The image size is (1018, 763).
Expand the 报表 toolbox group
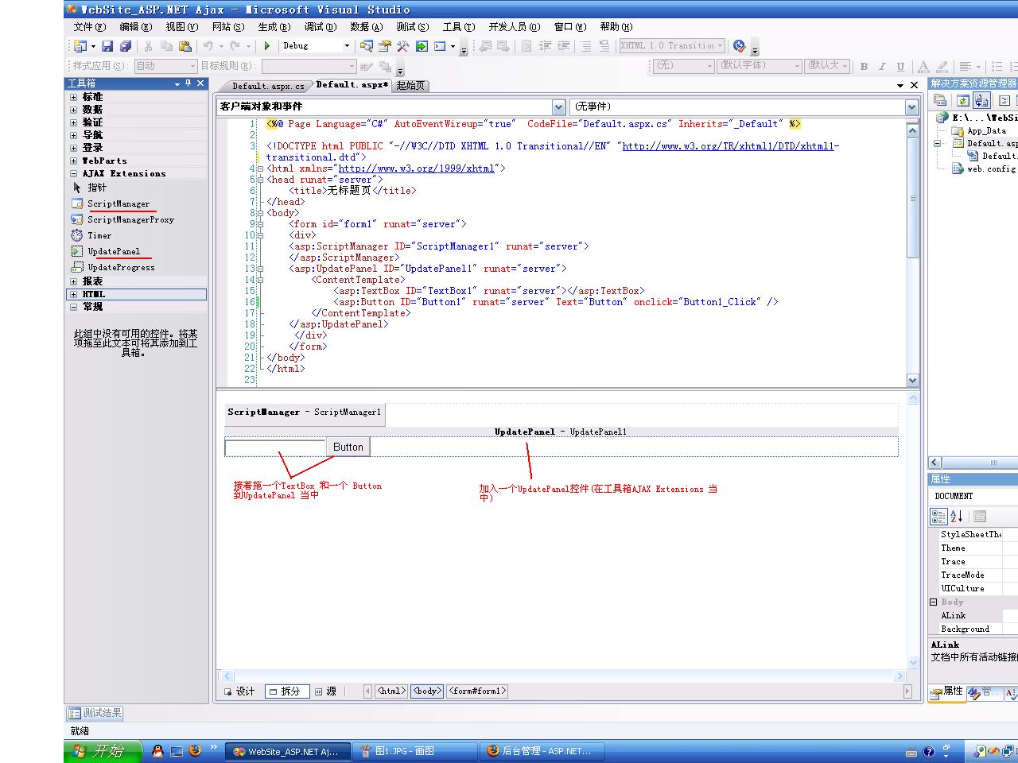pyautogui.click(x=74, y=281)
